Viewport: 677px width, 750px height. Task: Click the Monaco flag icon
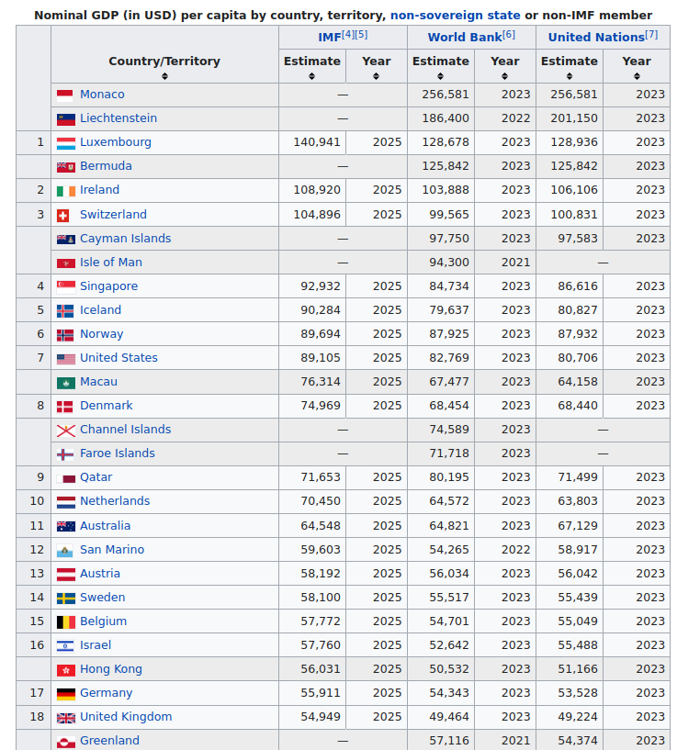click(65, 95)
